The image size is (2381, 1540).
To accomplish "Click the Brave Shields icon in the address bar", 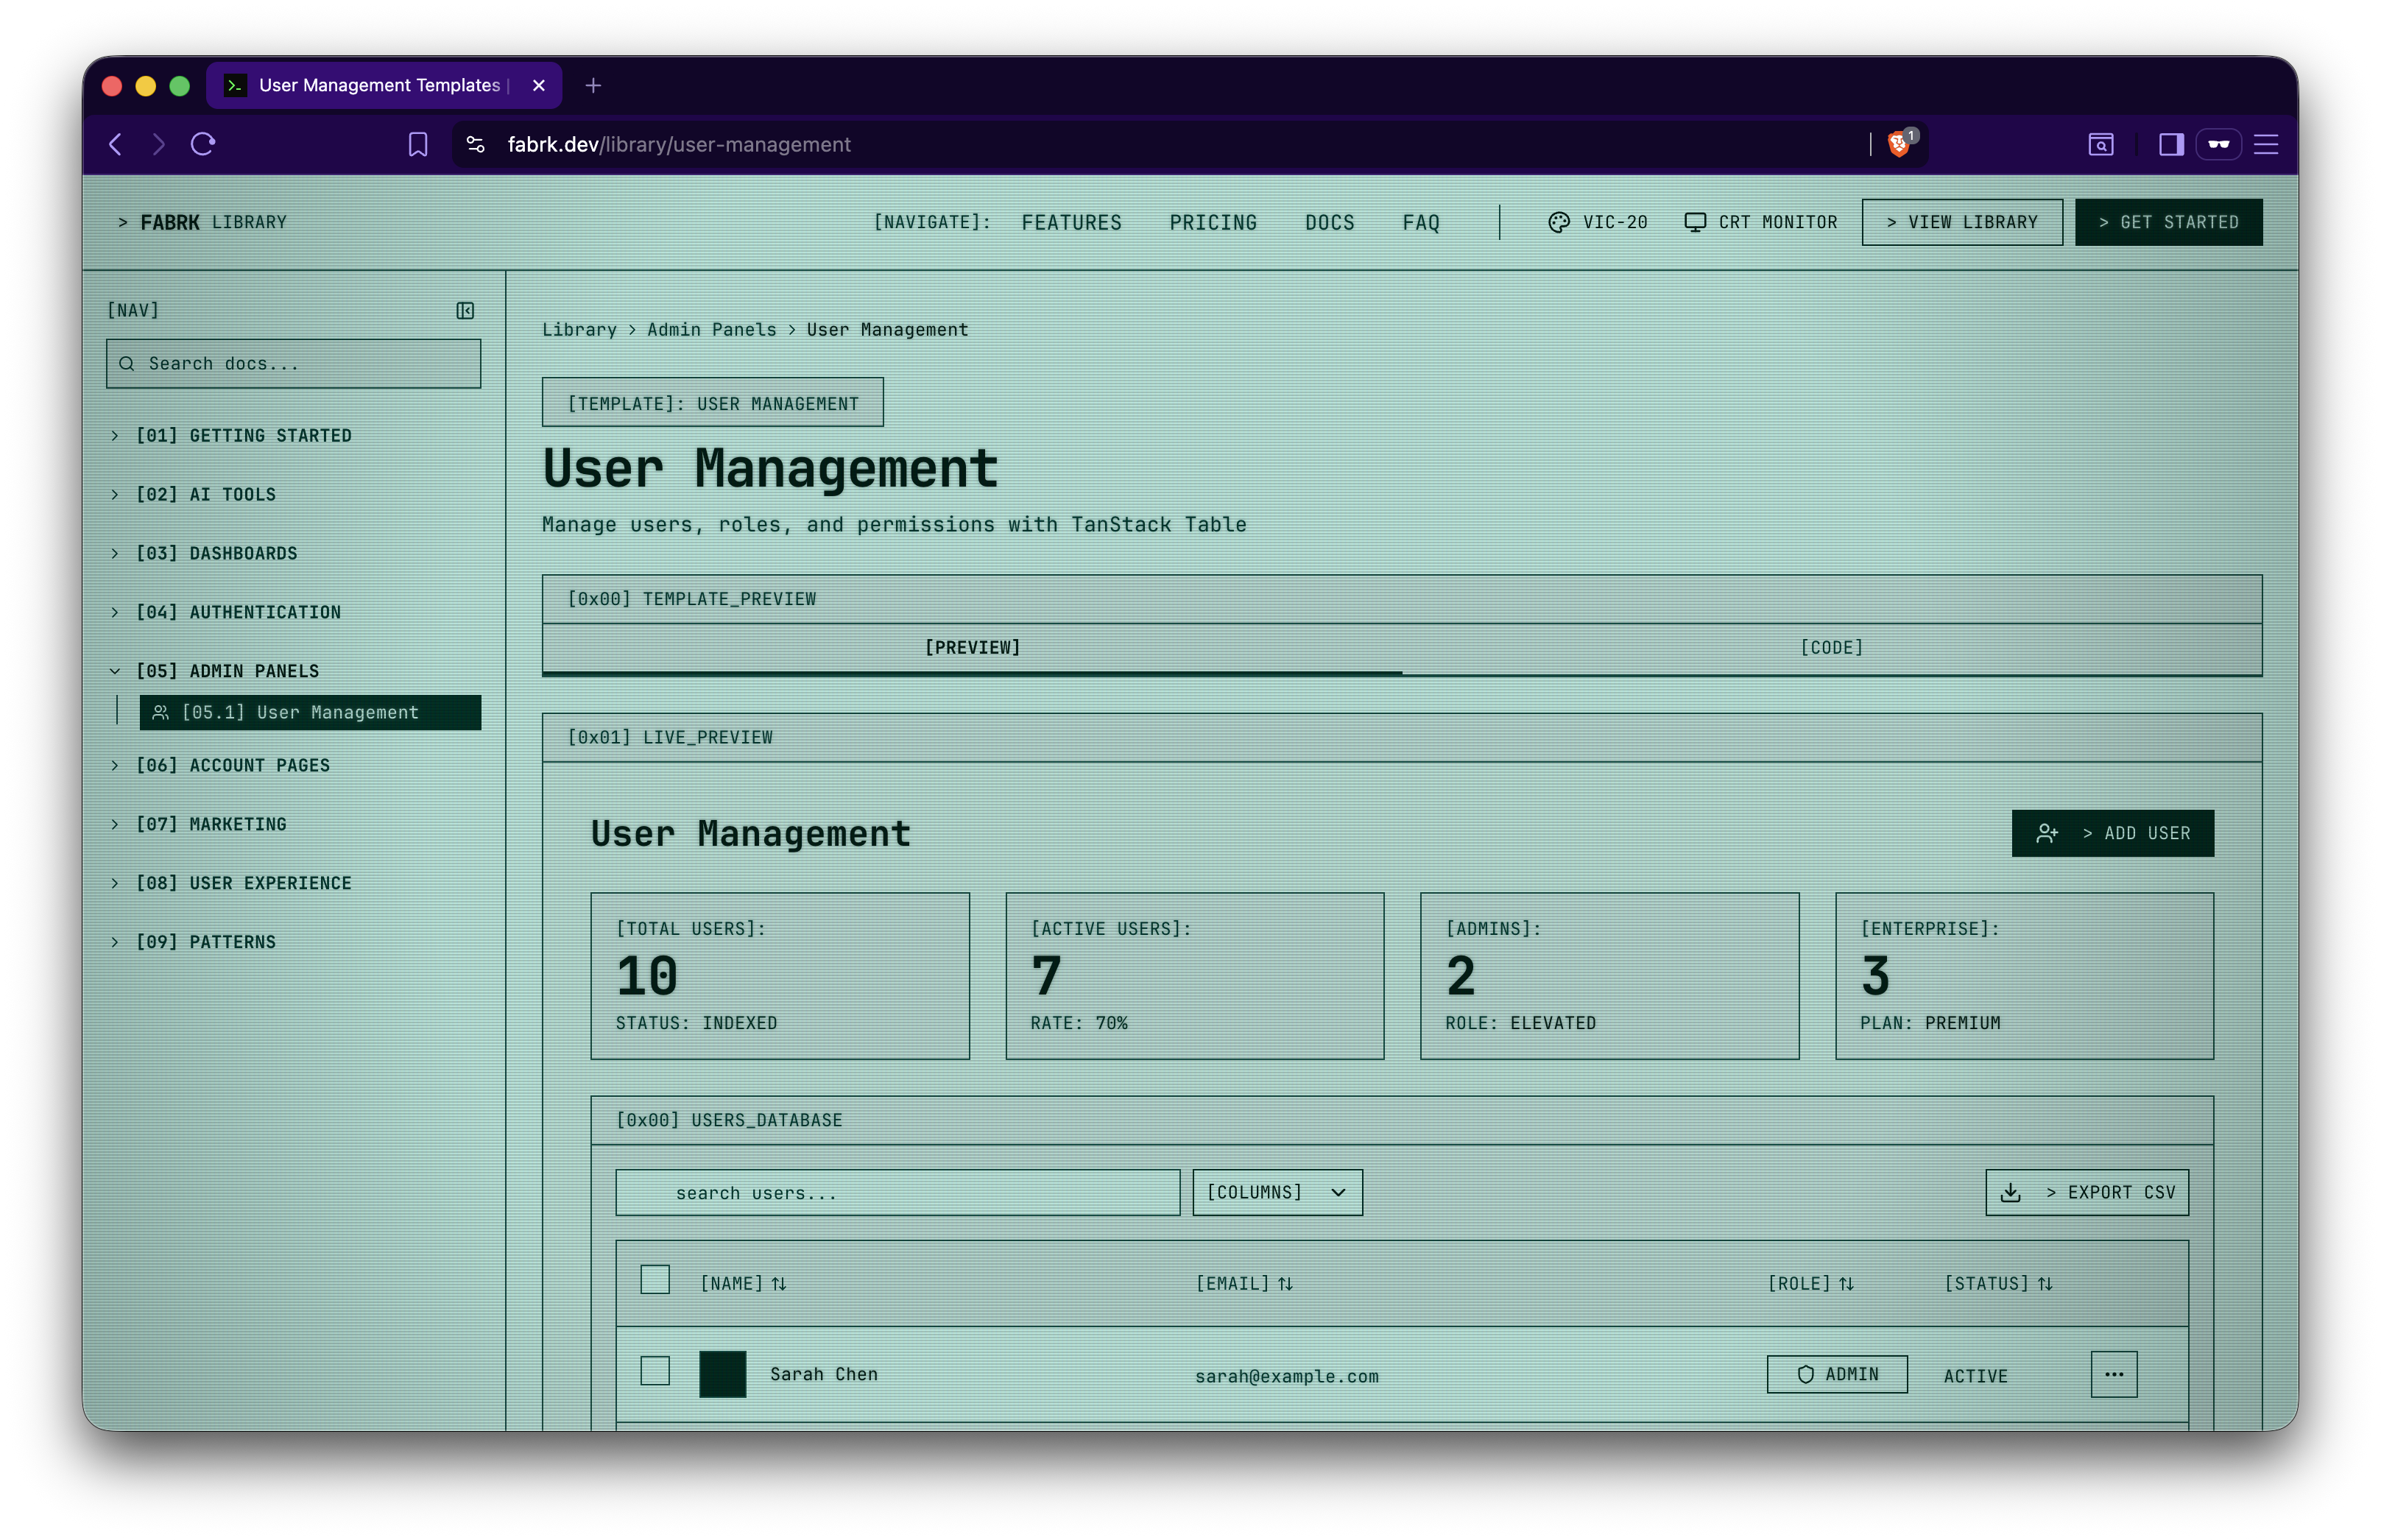I will 1897,144.
